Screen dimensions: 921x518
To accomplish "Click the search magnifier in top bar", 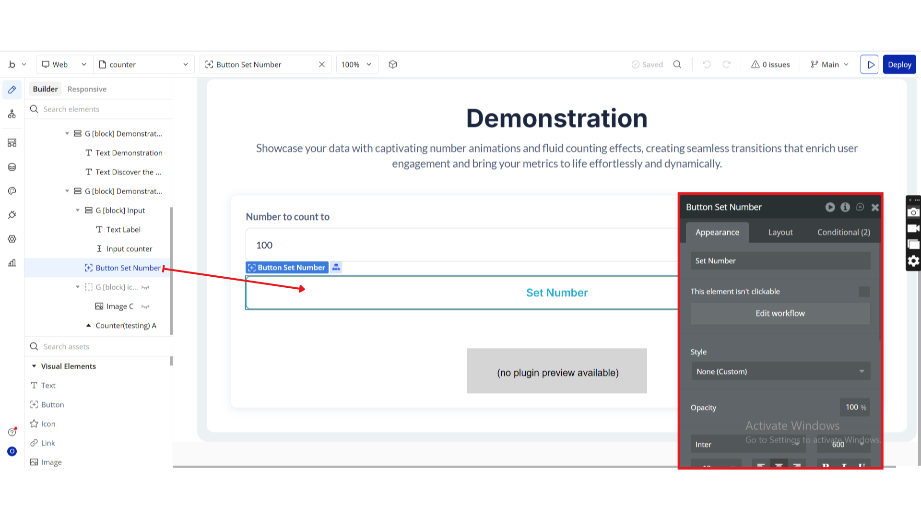I will (677, 64).
